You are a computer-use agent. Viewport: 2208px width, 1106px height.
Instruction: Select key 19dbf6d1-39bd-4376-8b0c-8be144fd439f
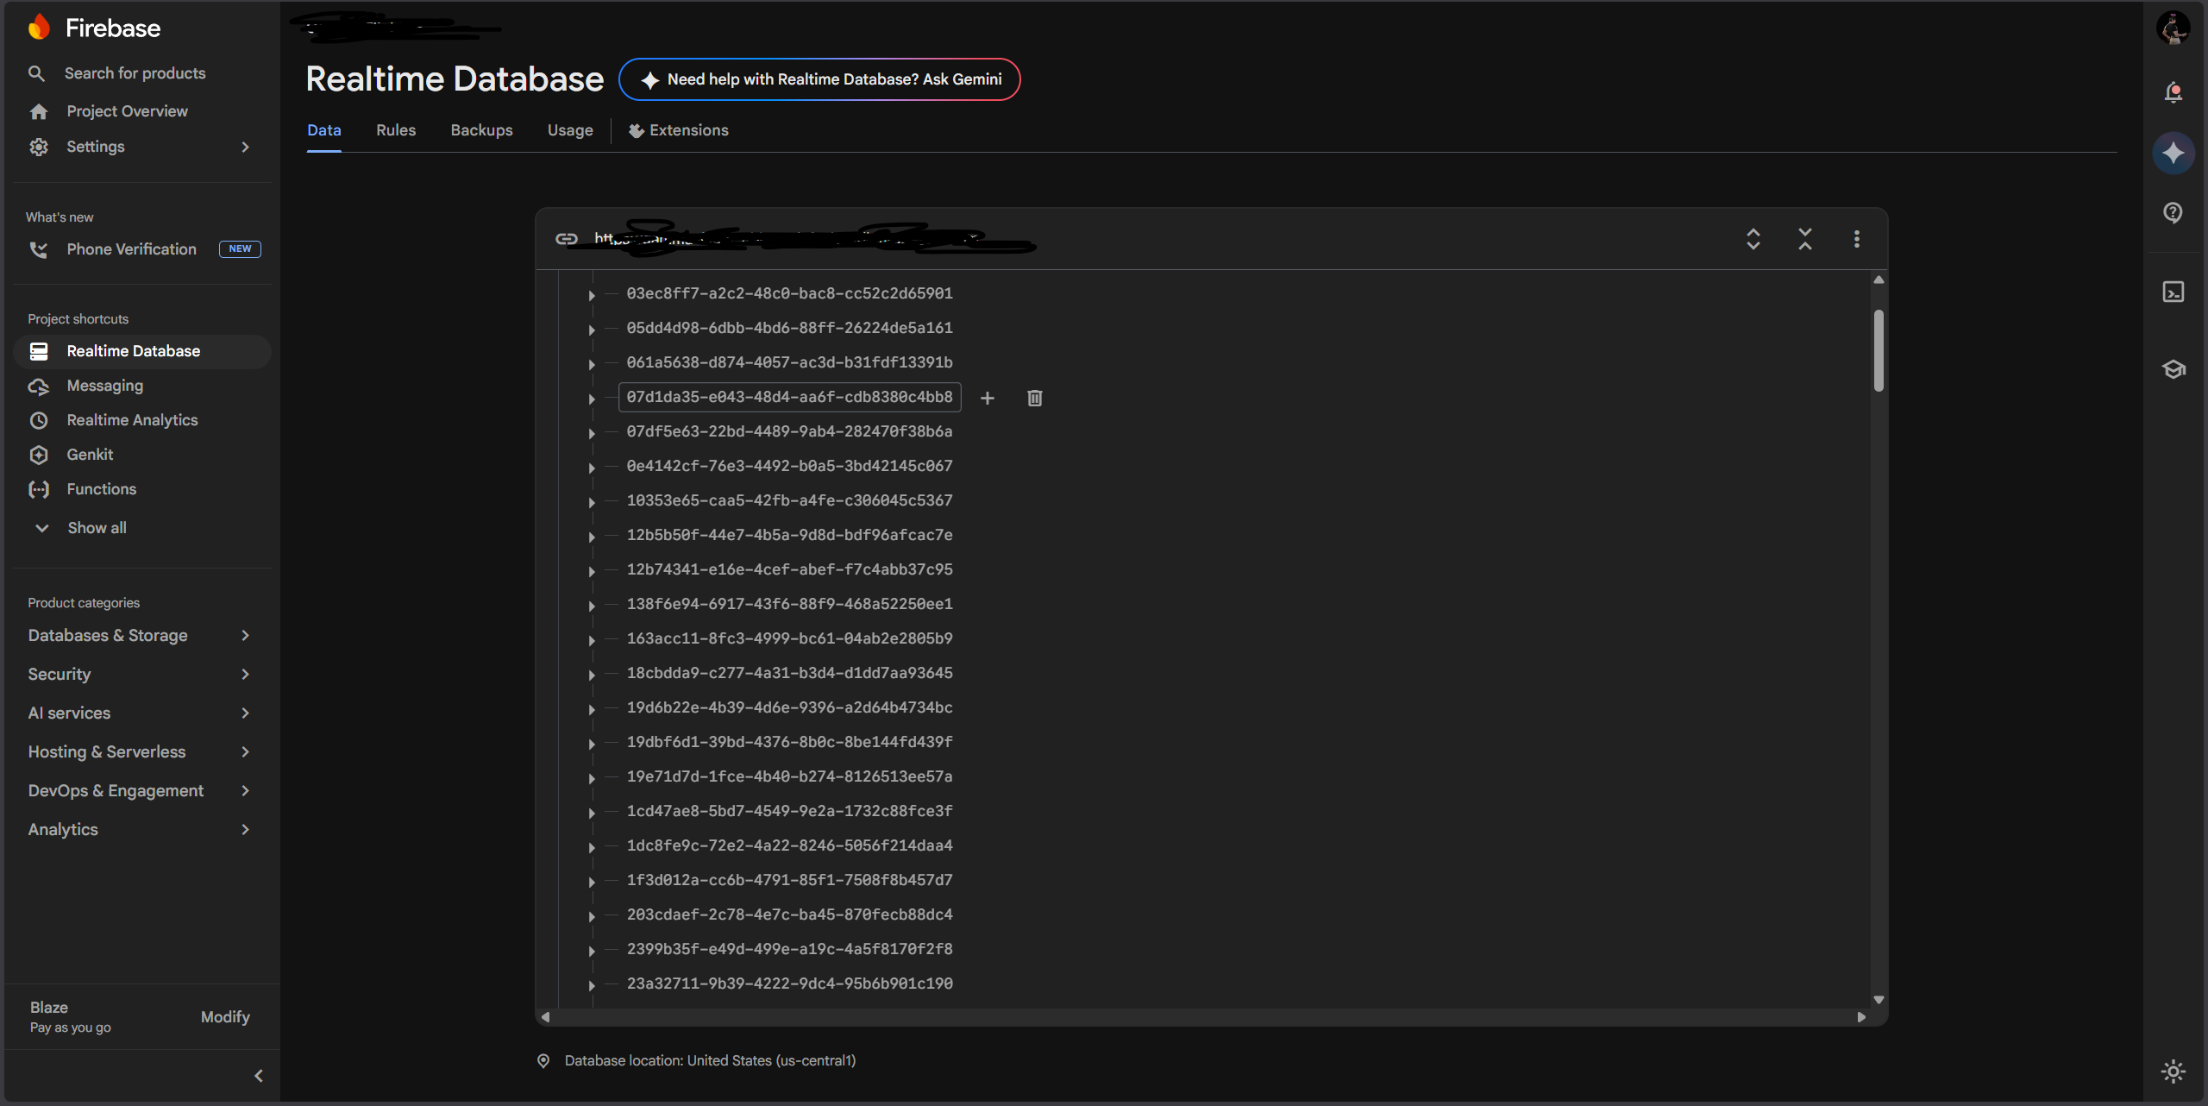click(790, 742)
